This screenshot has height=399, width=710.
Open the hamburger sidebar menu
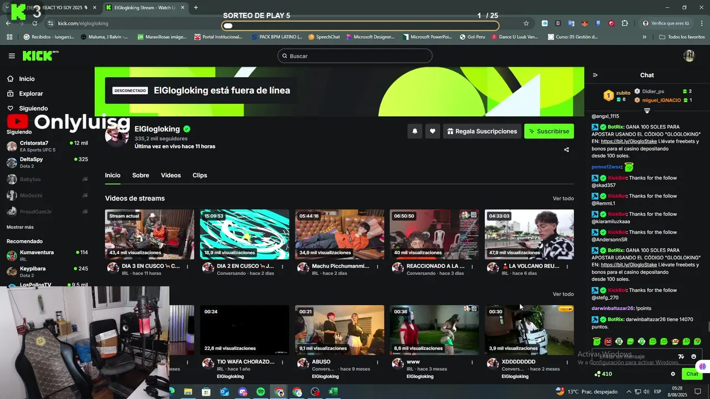12,56
